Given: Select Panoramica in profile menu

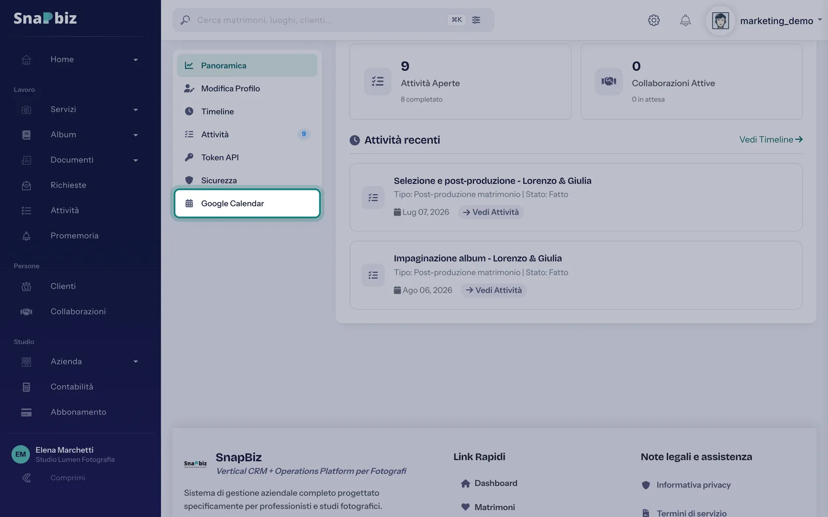Looking at the screenshot, I should (247, 66).
